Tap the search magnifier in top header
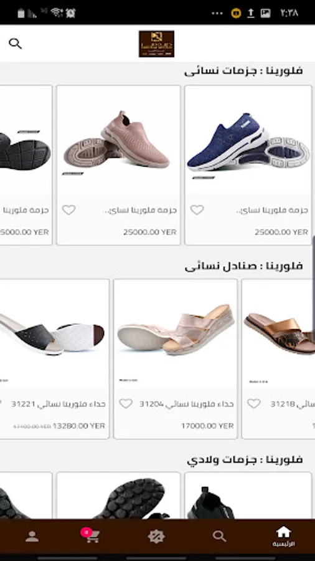The height and width of the screenshot is (561, 315). 16,44
